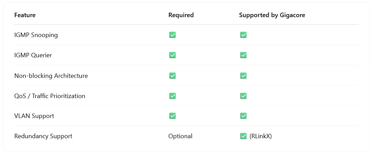Click QoS / Traffic Prioritization label
Viewport: 372px width, 154px height.
pos(50,96)
